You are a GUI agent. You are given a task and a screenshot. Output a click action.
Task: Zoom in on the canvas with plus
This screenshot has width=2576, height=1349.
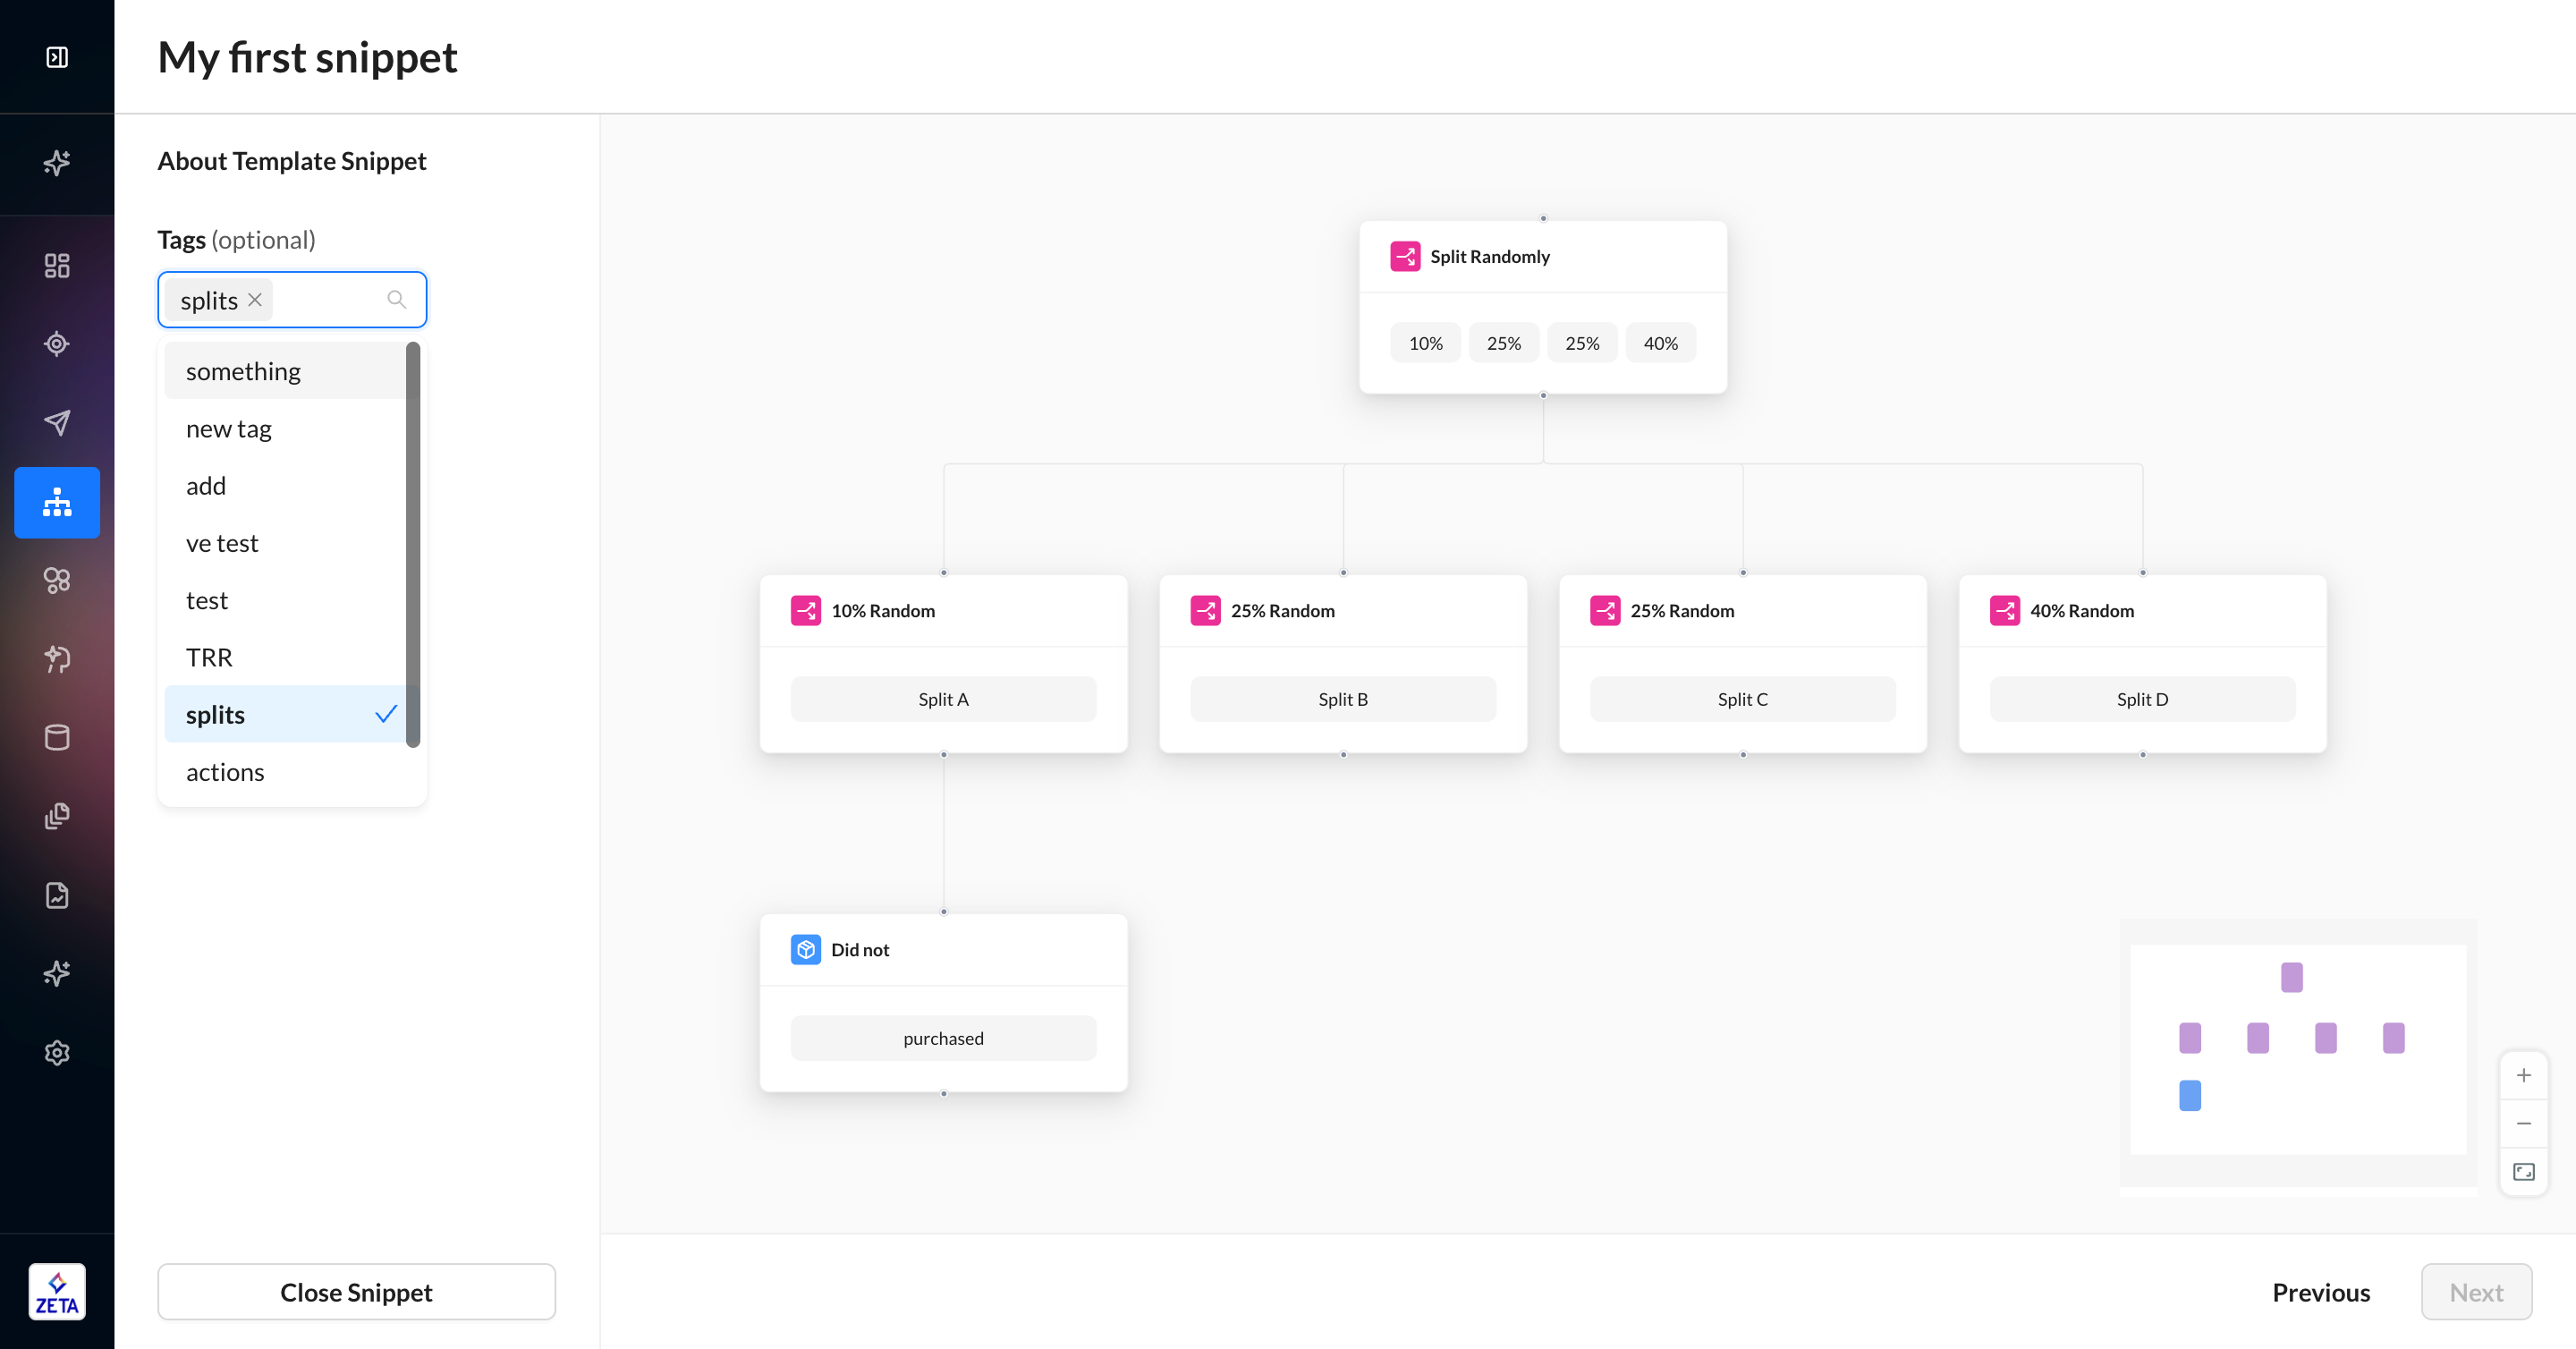click(2523, 1076)
